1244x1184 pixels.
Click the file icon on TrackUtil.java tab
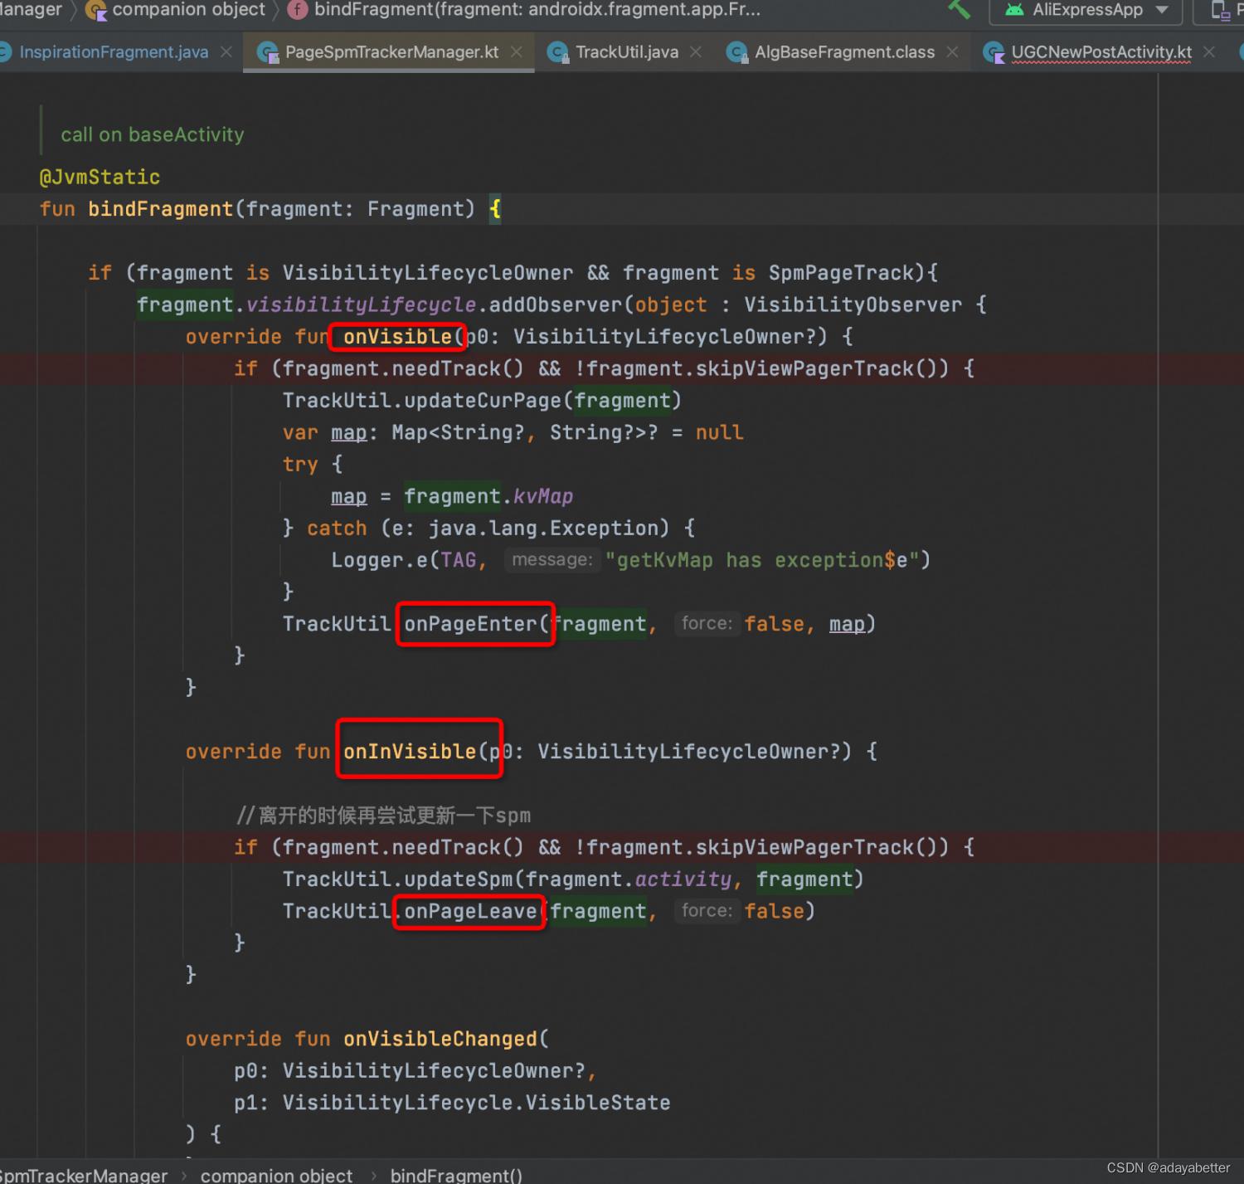coord(558,53)
